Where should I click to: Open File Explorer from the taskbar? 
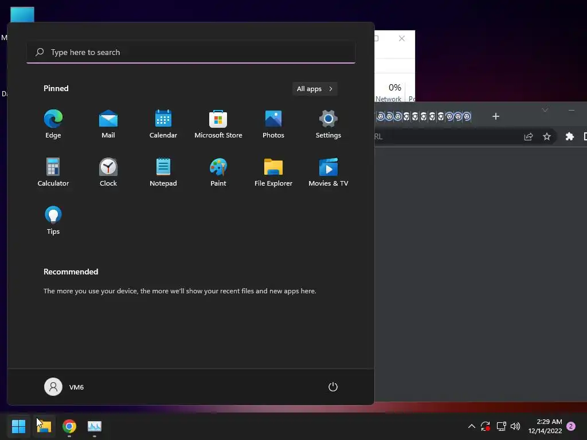point(44,426)
